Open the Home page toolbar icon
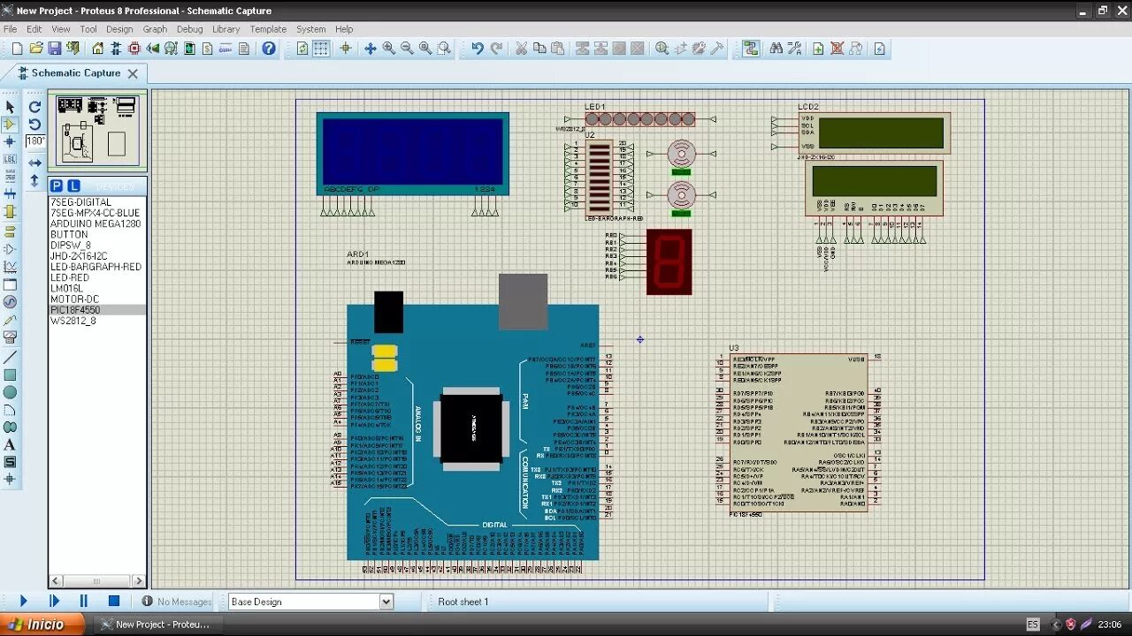The height and width of the screenshot is (636, 1132). pos(98,49)
